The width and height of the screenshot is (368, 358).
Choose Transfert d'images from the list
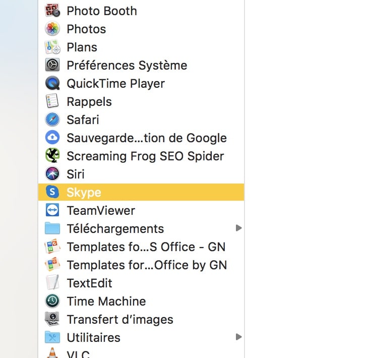[119, 319]
